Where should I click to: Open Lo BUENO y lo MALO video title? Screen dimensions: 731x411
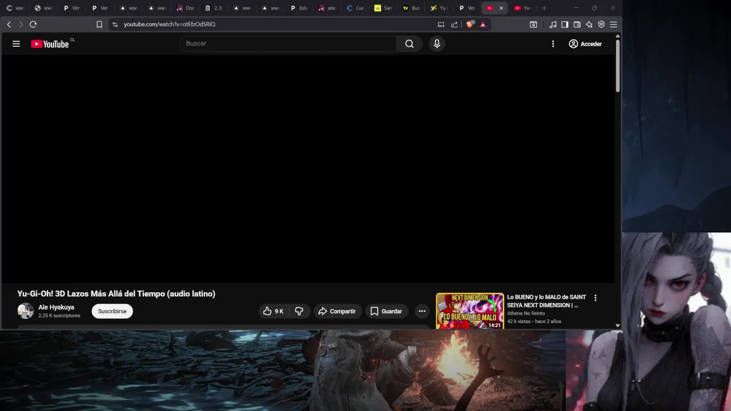tap(547, 301)
